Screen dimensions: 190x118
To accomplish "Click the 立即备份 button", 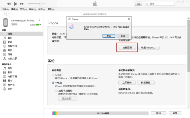I will [x=127, y=83].
